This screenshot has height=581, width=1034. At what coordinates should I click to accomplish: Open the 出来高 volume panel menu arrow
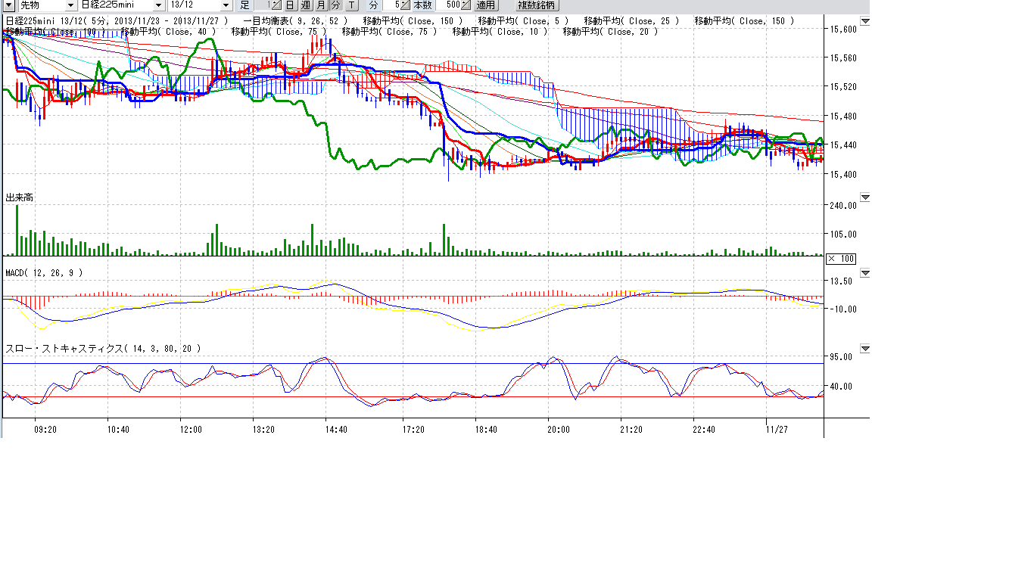coord(865,197)
